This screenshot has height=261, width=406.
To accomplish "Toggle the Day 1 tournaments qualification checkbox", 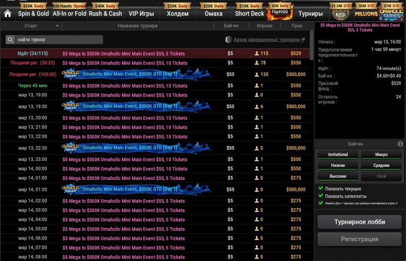I will (x=321, y=203).
